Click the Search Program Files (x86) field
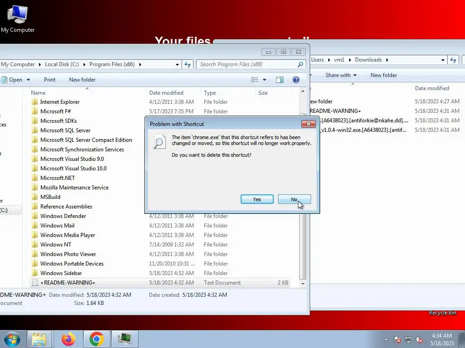The height and width of the screenshot is (348, 465). pyautogui.click(x=251, y=64)
